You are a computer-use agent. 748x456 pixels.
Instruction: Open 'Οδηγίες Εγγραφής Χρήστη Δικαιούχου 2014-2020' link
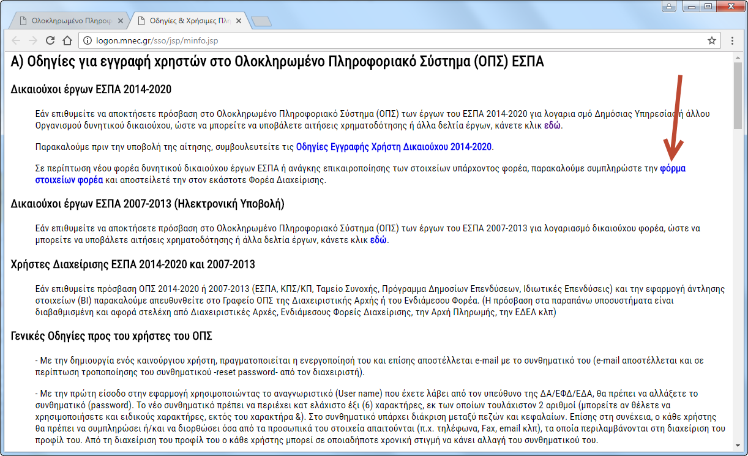[394, 147]
